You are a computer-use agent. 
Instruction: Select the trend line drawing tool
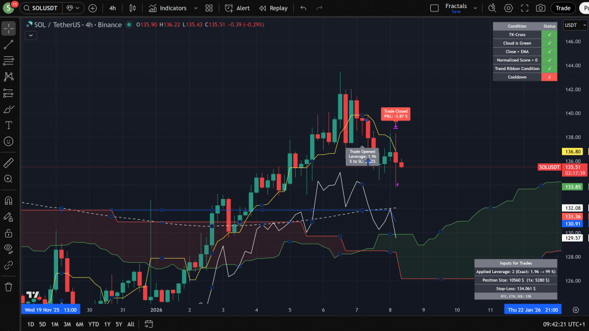(9, 44)
